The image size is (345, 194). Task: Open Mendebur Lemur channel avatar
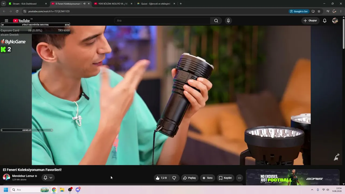(x=6, y=178)
